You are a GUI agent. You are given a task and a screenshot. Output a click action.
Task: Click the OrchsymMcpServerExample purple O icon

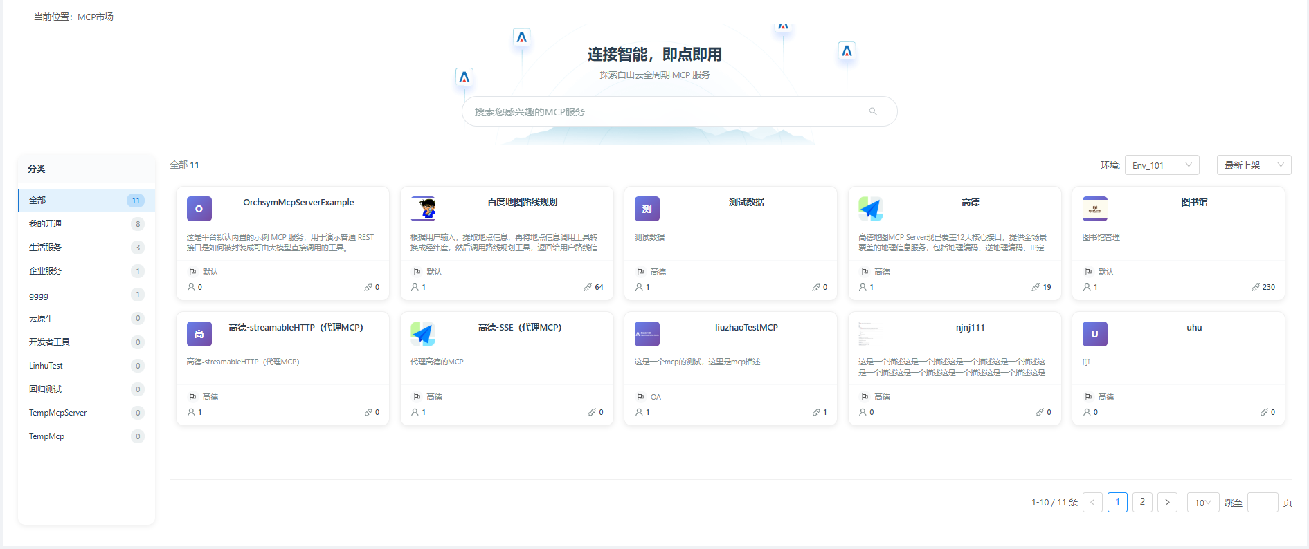(x=199, y=209)
